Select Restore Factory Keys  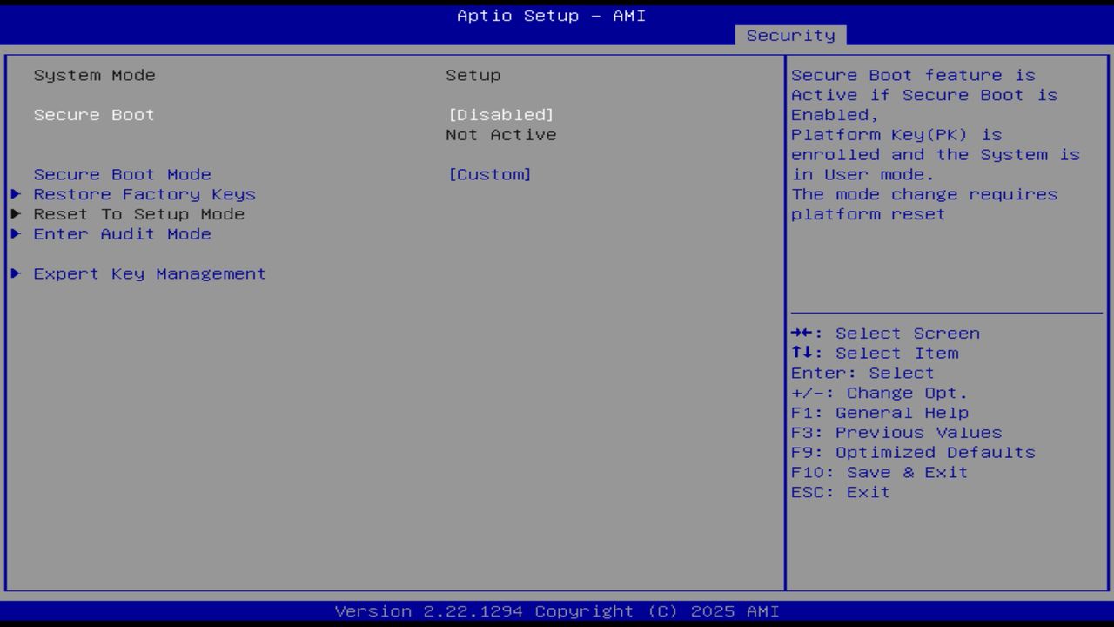pyautogui.click(x=144, y=194)
